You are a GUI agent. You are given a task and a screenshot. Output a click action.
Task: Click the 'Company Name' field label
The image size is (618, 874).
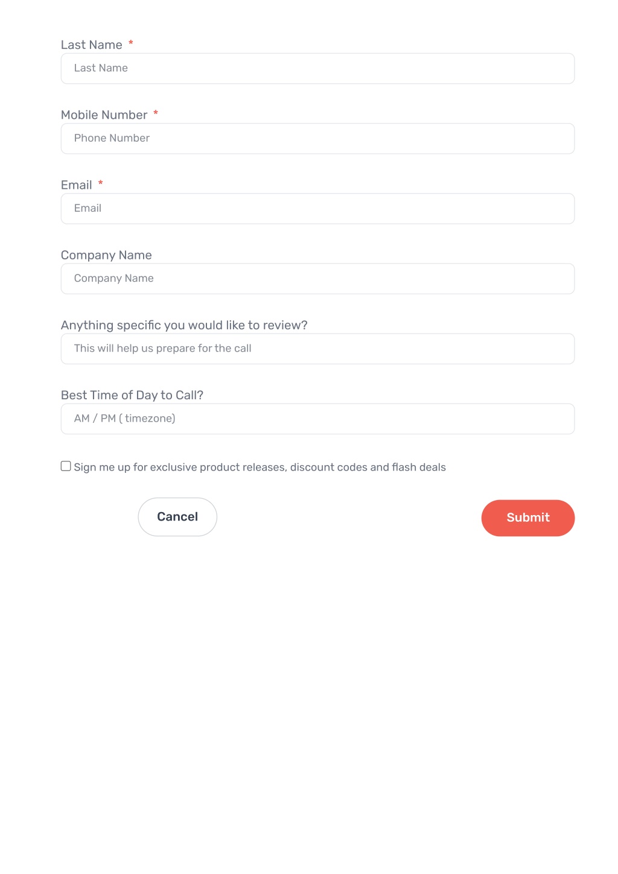pyautogui.click(x=106, y=255)
